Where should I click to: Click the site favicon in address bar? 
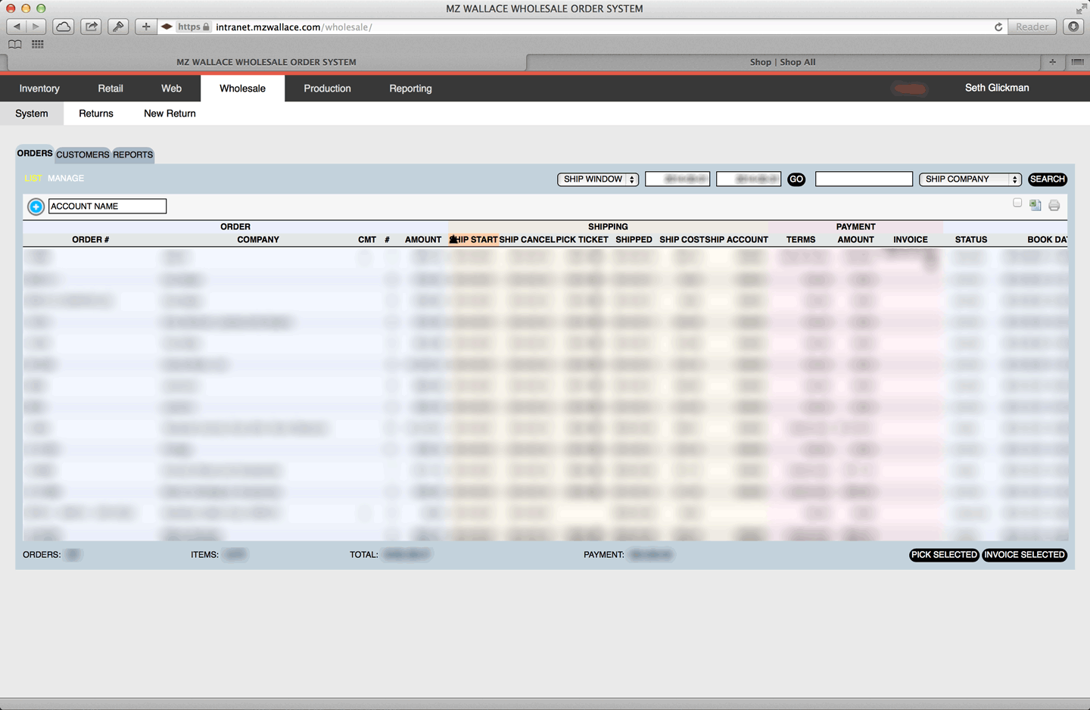click(167, 26)
